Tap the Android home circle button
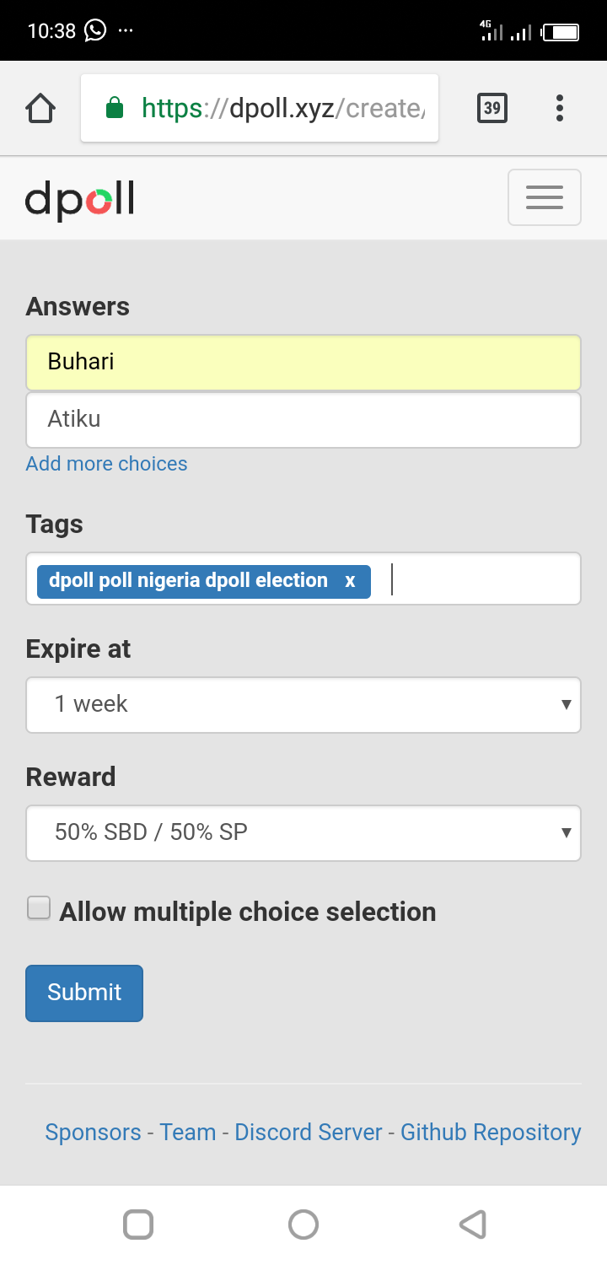607x1265 pixels. click(x=303, y=1224)
